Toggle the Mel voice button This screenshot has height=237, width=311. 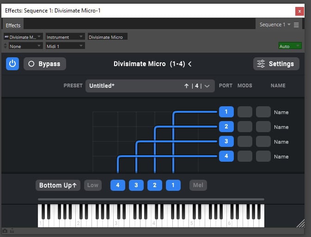click(x=198, y=185)
